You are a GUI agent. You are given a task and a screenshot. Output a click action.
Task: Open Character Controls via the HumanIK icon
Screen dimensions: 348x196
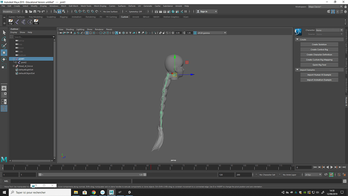point(333,11)
